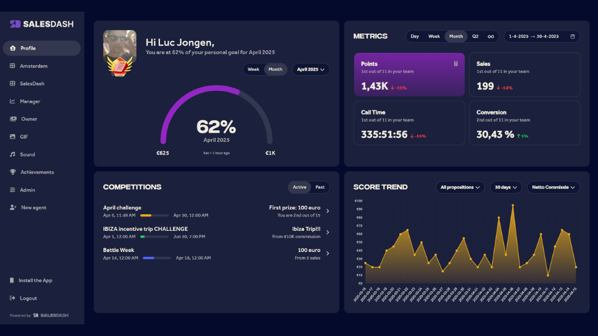598x336 pixels.
Task: Click the Profile home icon
Action: coord(12,48)
